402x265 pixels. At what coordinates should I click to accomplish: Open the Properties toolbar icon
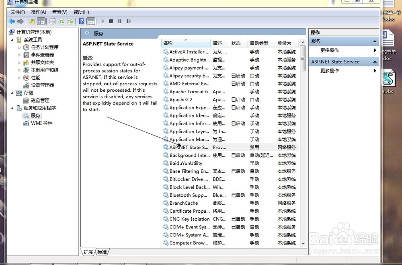53,21
